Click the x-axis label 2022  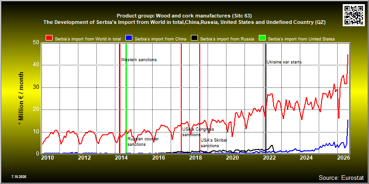(269, 158)
